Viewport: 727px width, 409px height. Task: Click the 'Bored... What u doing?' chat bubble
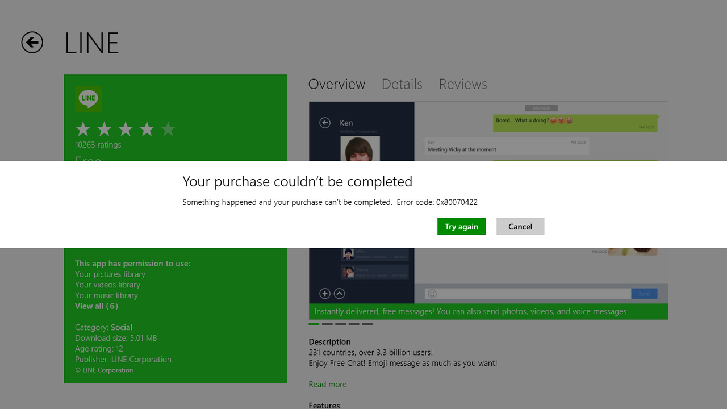(575, 123)
